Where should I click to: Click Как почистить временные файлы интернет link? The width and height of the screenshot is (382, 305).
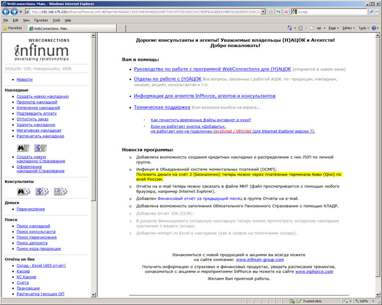coord(201,120)
